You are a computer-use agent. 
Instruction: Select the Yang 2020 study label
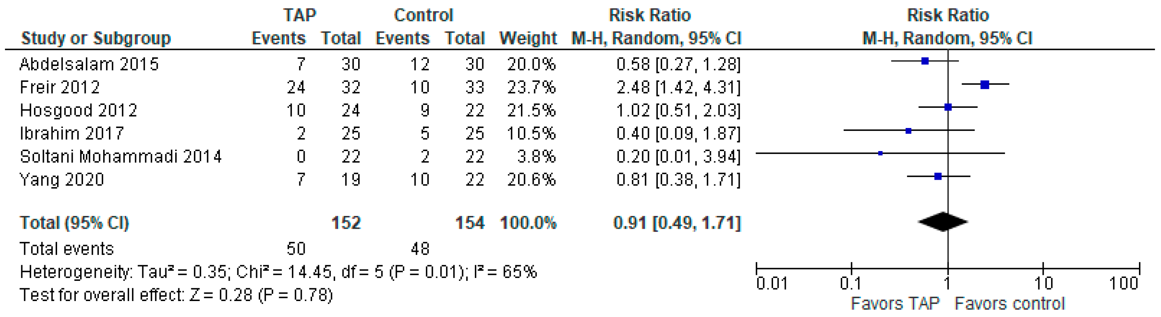tap(62, 179)
